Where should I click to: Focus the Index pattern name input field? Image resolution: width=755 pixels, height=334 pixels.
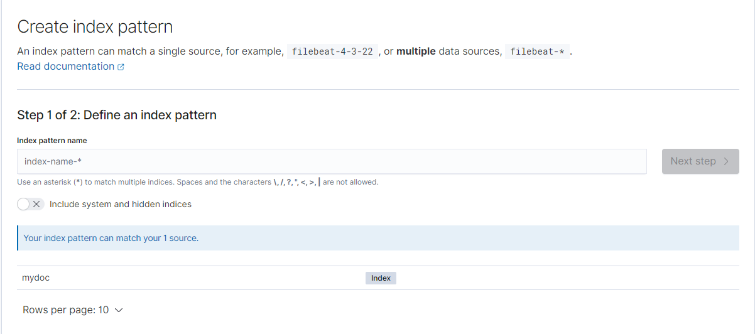(x=332, y=161)
